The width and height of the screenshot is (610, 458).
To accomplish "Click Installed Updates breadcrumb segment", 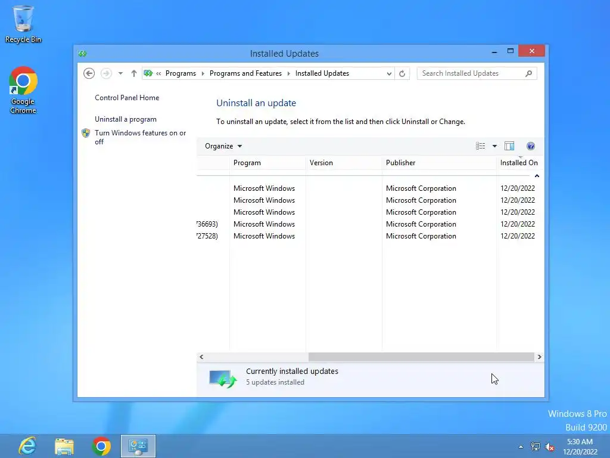I will 322,73.
